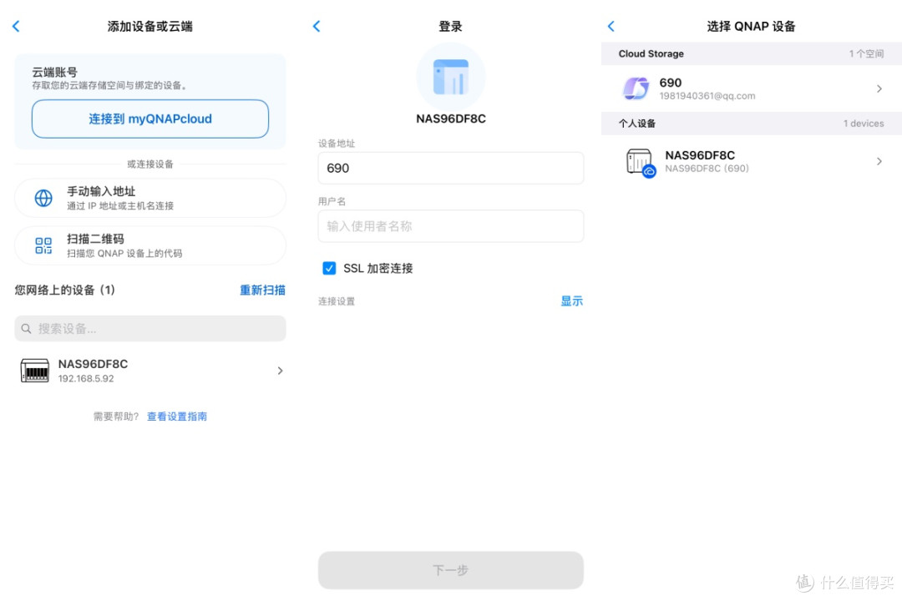Open the 查看设置指南 link
Screen dimensions: 902x601
coord(177,417)
